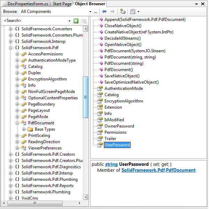
Task: Expand the ReadingDirection enum node
Action: pos(17,142)
